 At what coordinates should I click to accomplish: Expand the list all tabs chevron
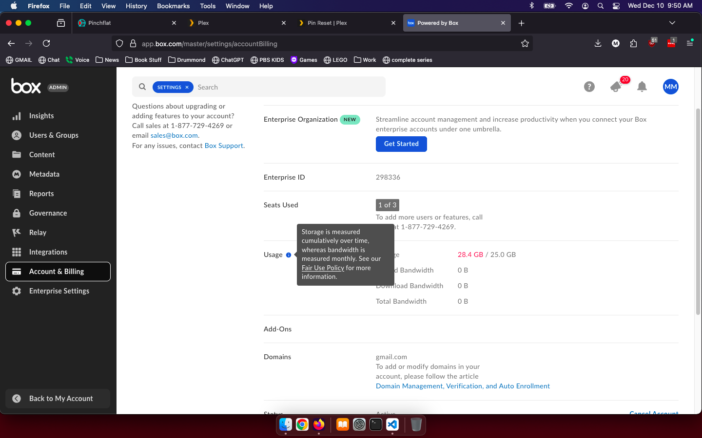tap(672, 23)
